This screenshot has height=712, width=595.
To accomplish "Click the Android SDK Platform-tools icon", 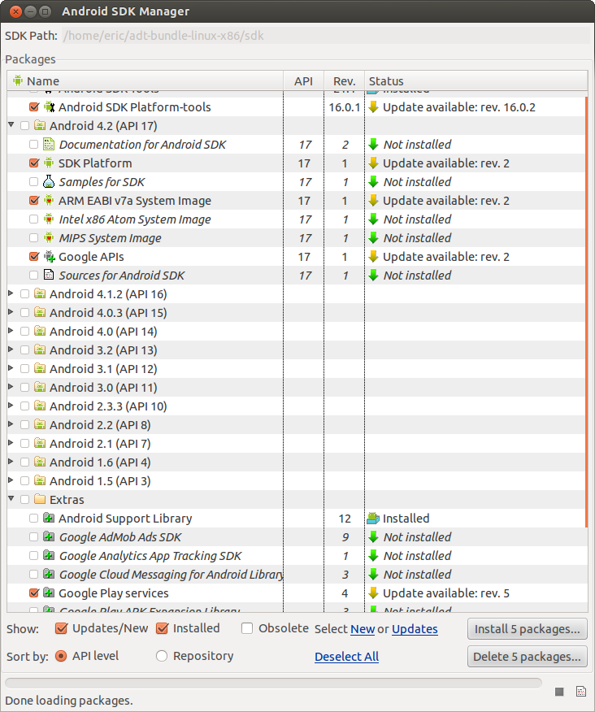I will click(x=49, y=107).
